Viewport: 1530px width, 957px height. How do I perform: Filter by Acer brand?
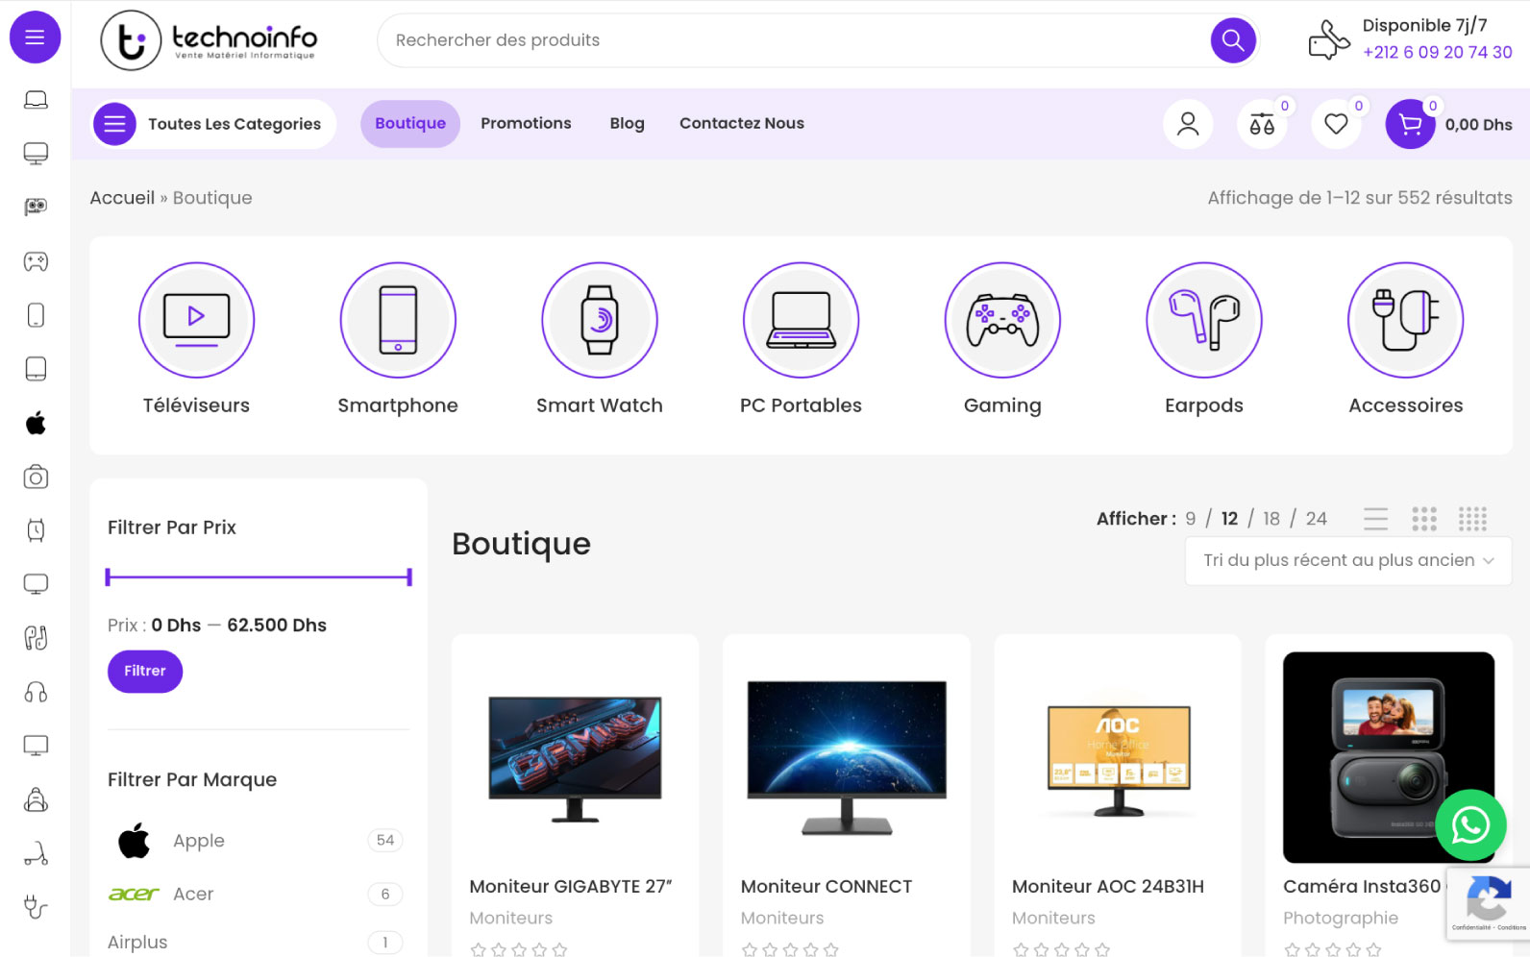point(193,895)
